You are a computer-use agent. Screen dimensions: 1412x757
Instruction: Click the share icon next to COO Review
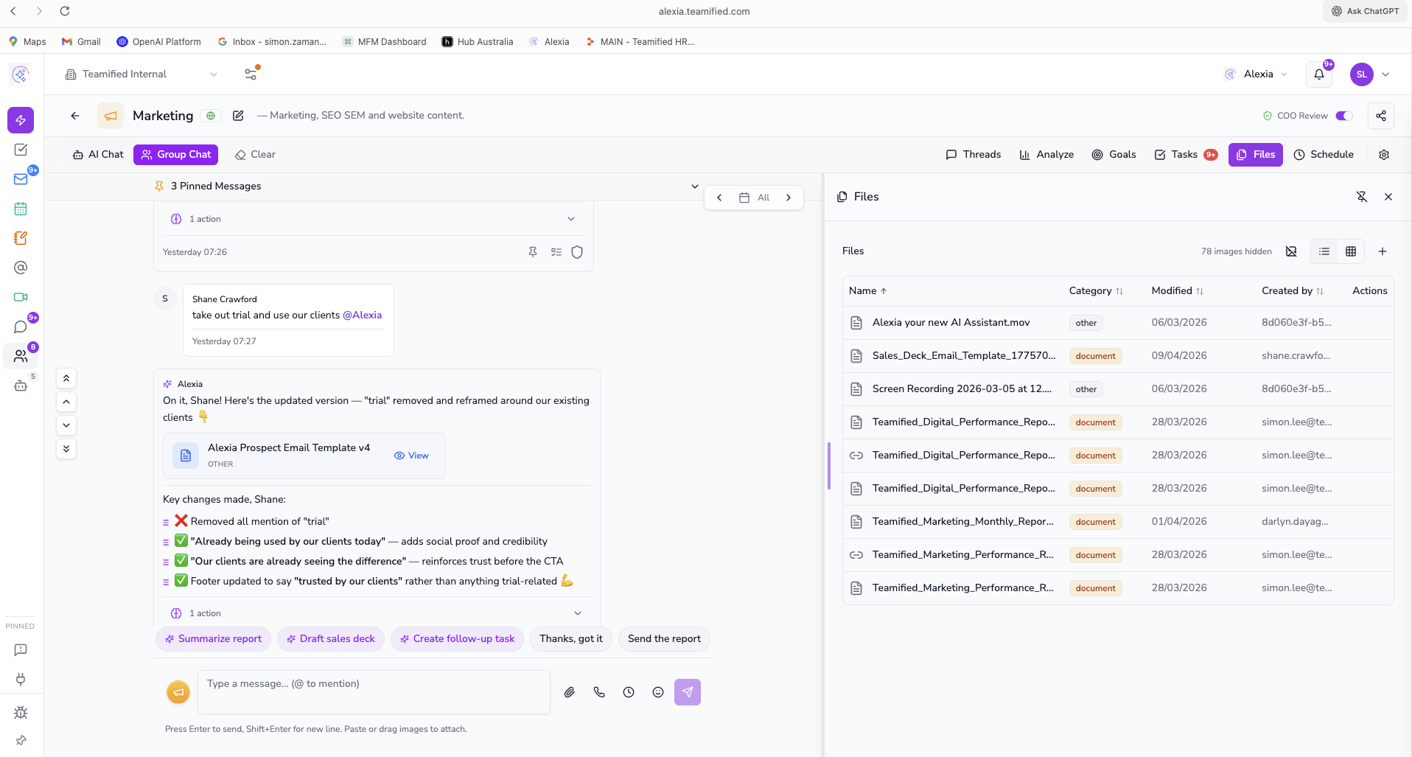(1380, 116)
